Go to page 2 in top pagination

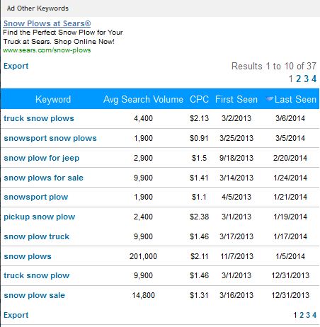pyautogui.click(x=299, y=79)
